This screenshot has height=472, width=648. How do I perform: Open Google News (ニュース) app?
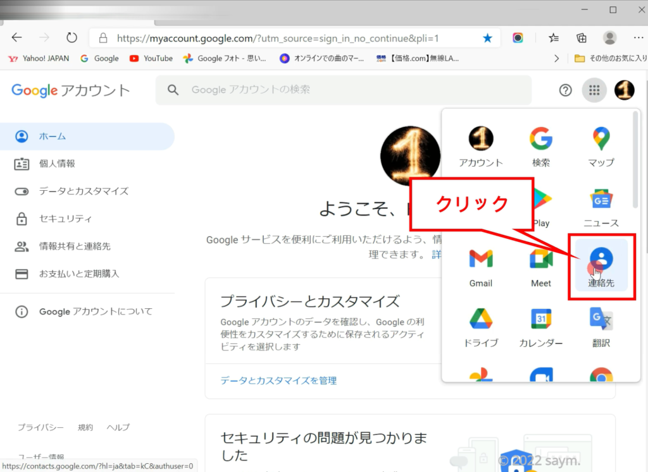pos(601,206)
